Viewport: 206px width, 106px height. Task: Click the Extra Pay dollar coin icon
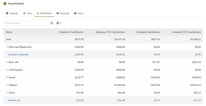58,13
